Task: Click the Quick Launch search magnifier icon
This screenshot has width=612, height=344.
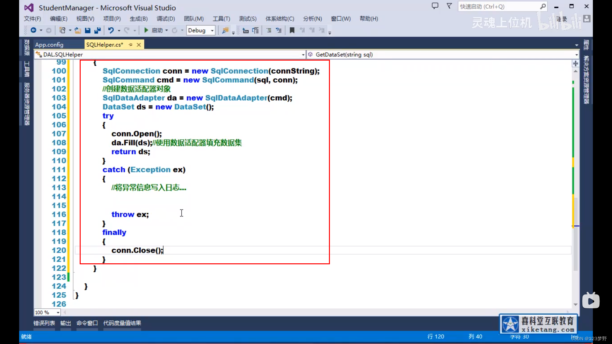Action: (543, 6)
